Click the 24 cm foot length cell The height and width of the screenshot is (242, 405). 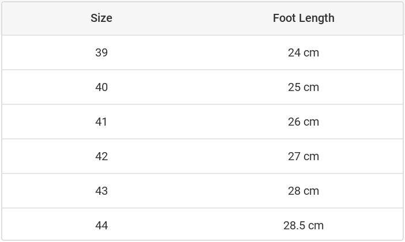pos(303,52)
